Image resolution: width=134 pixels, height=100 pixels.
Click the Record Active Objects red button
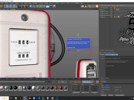[75, 82]
